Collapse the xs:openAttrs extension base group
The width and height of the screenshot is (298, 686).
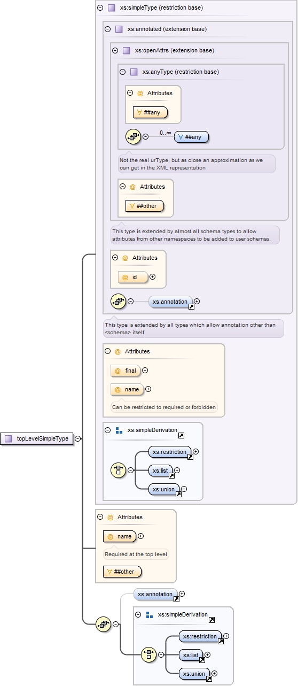tap(115, 50)
